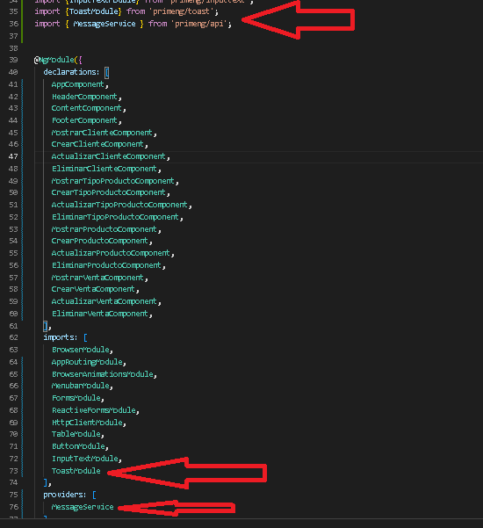The width and height of the screenshot is (483, 528).
Task: Click ActualizarVentaComponent entry
Action: pos(105,301)
